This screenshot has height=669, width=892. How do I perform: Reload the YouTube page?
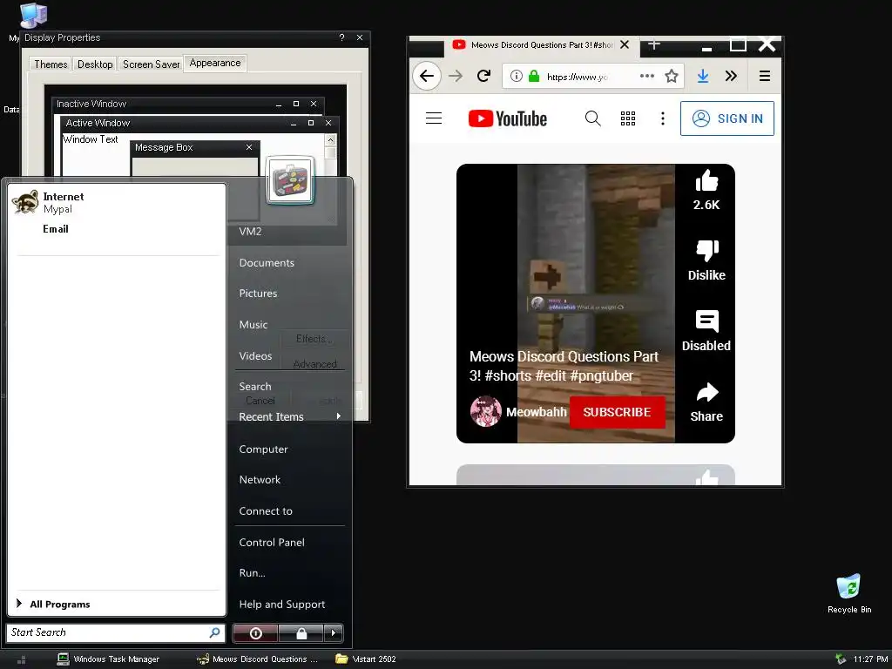(x=483, y=77)
